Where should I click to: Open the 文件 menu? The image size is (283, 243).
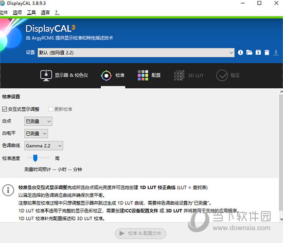tap(4, 12)
